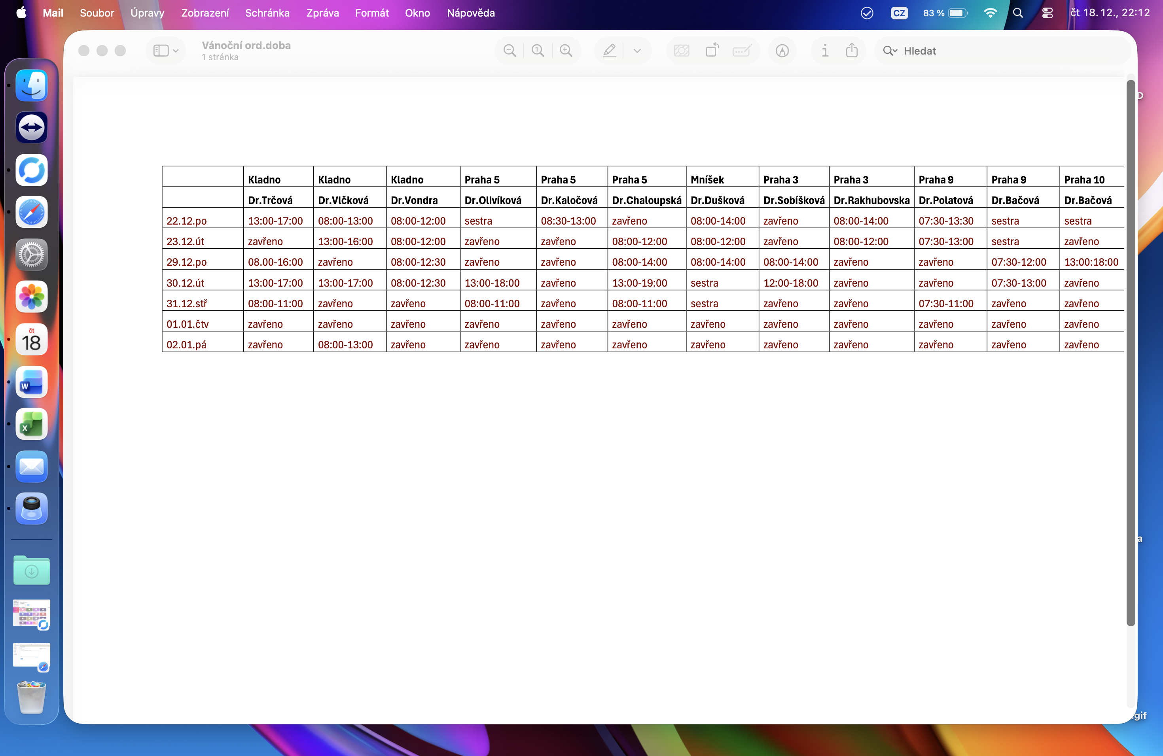Image resolution: width=1163 pixels, height=756 pixels.
Task: Show the document info inspector
Action: (x=825, y=51)
